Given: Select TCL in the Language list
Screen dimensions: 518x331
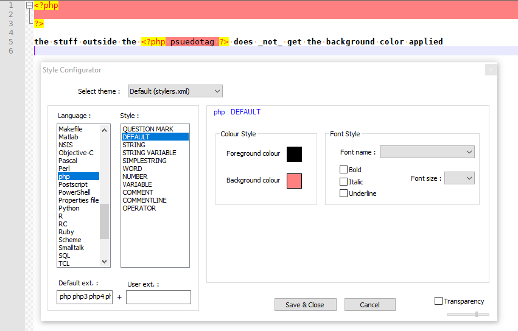Looking at the screenshot, I should click(79, 263).
